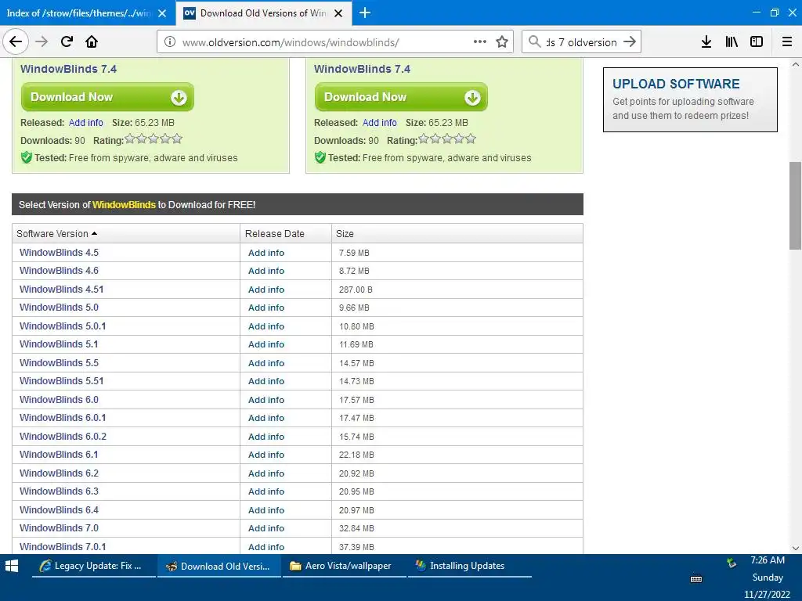The height and width of the screenshot is (601, 802).
Task: Open page actions three-dot menu
Action: coord(480,42)
